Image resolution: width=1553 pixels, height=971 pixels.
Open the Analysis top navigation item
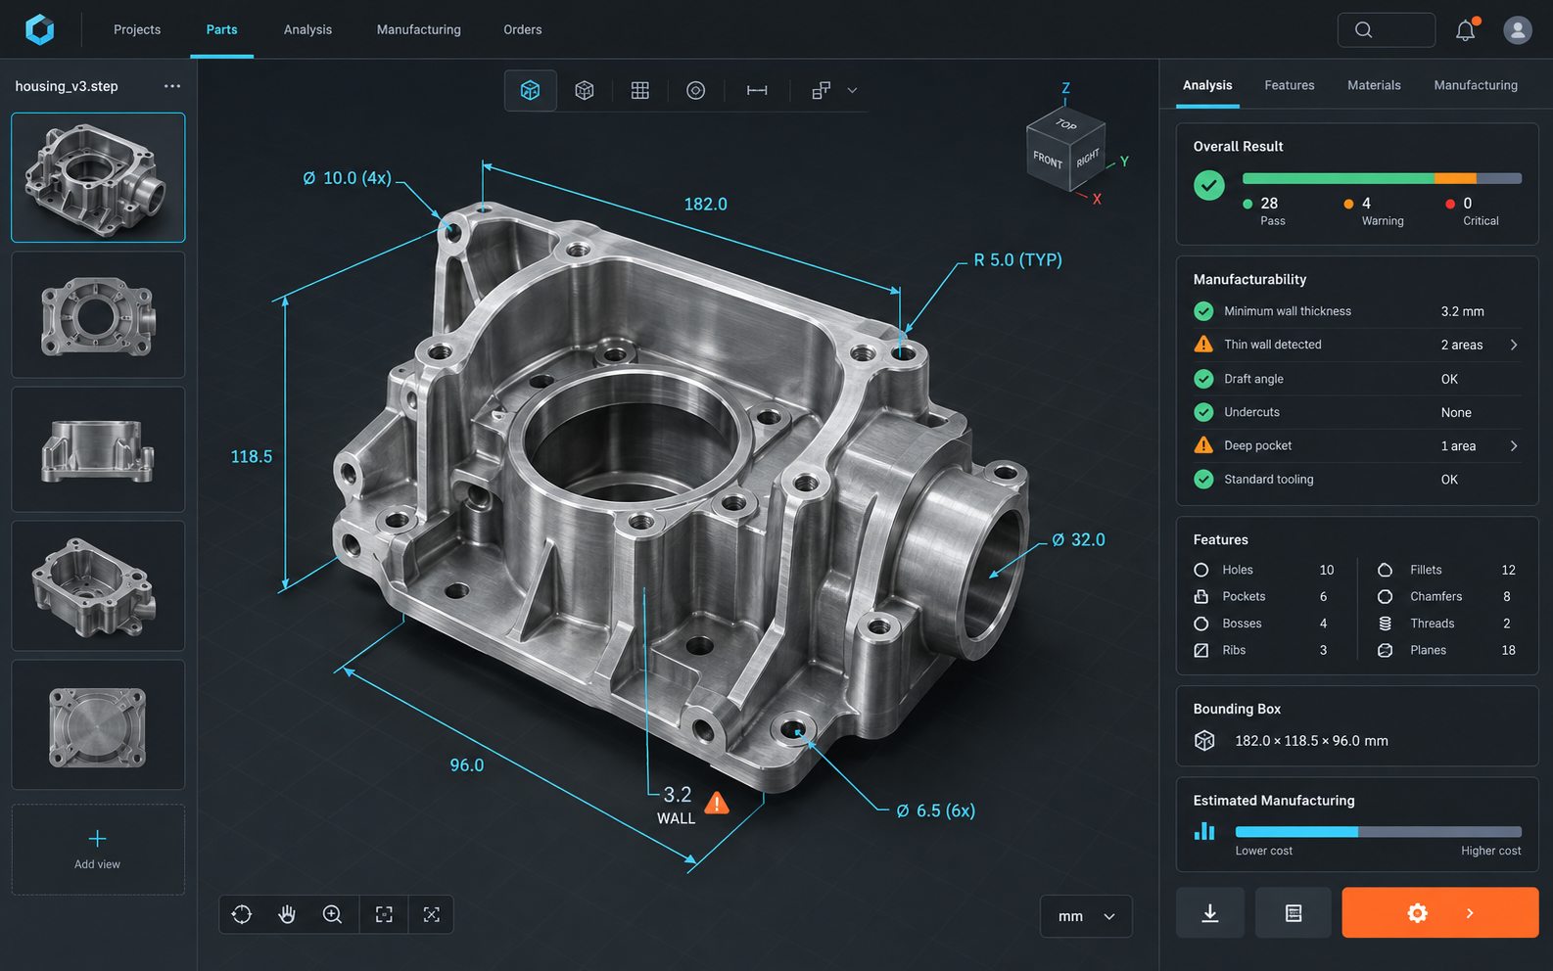click(x=307, y=29)
